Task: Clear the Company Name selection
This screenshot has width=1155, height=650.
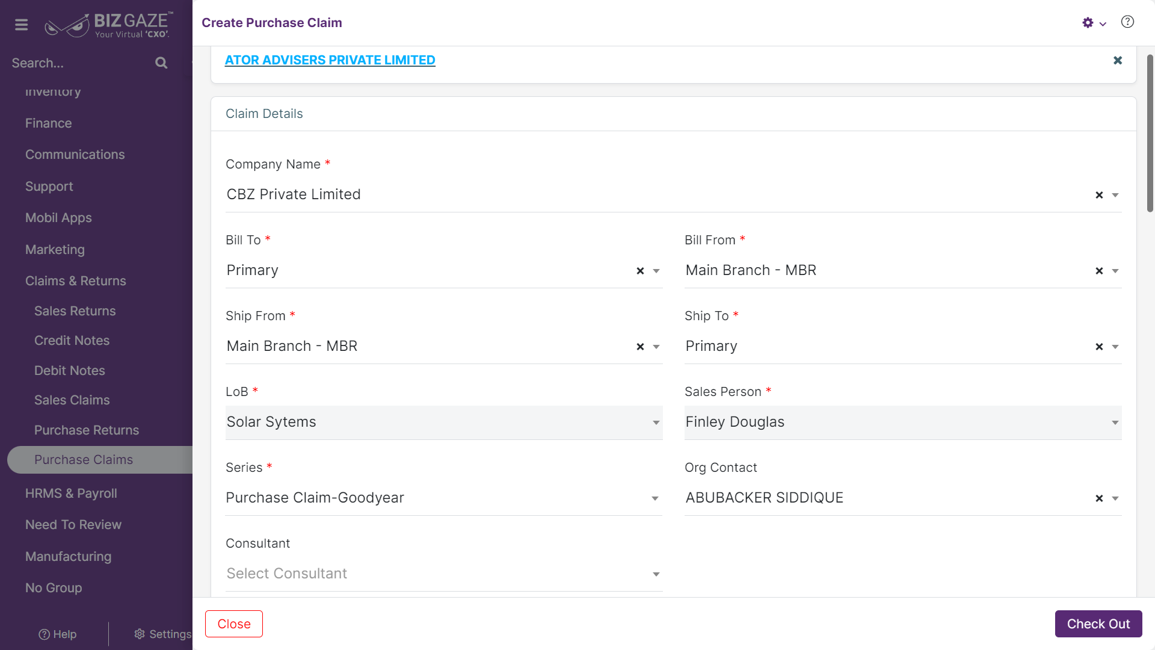Action: (x=1099, y=195)
